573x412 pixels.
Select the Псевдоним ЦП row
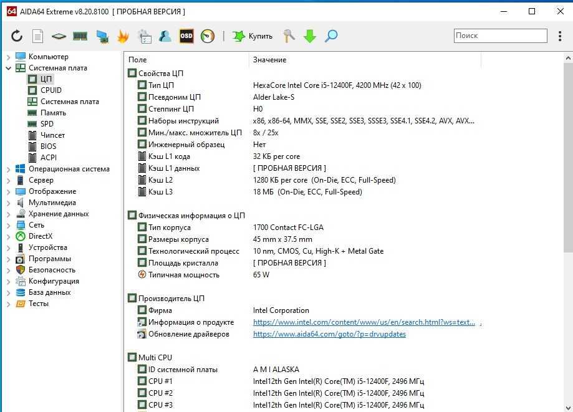(x=216, y=97)
